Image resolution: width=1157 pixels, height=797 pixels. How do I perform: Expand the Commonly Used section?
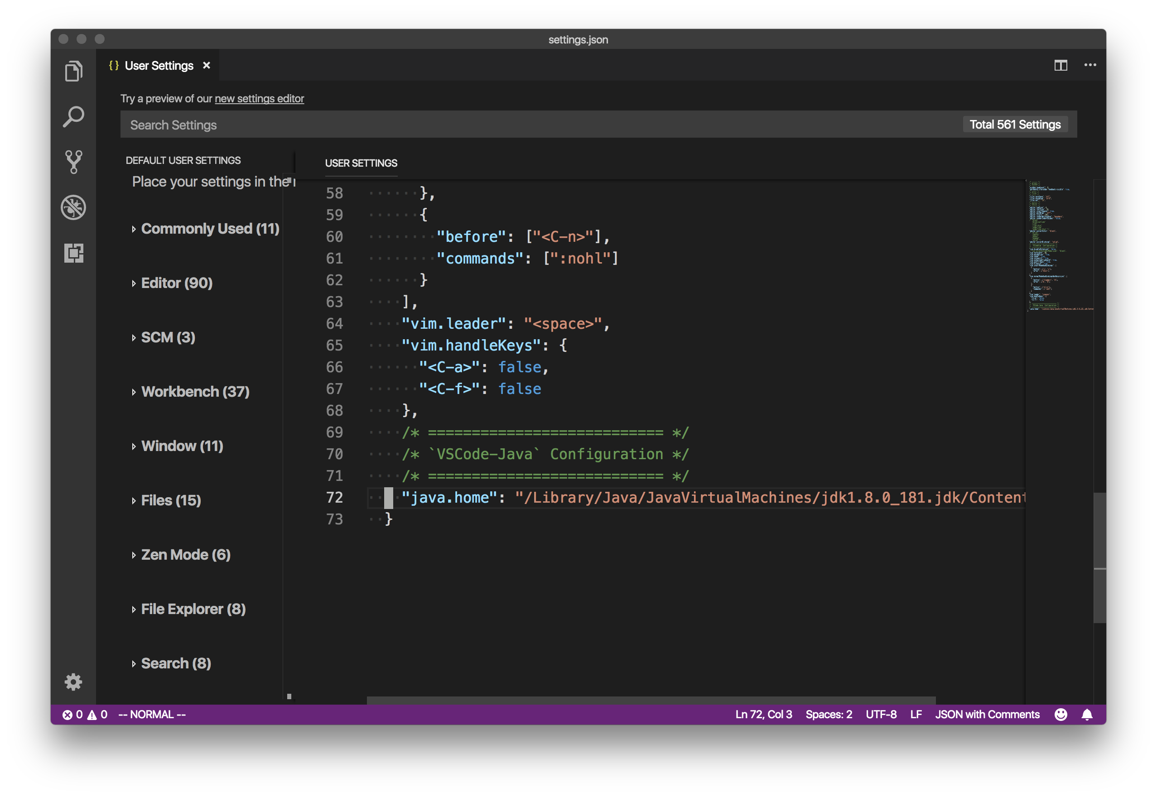click(x=210, y=229)
